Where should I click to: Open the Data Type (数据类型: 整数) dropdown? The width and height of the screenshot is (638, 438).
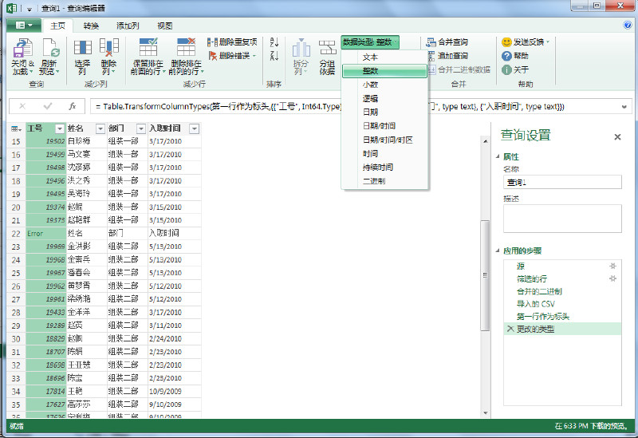(370, 42)
